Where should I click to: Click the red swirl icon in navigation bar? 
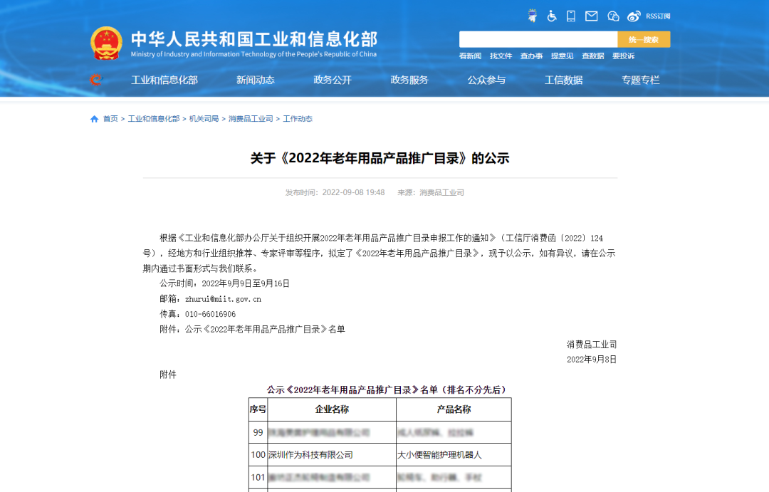coord(95,80)
